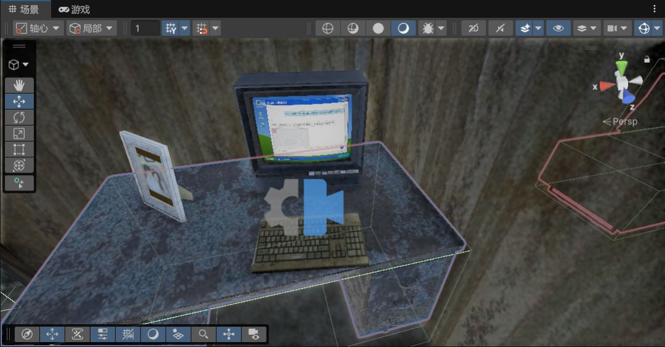This screenshot has height=347, width=665.
Task: Toggle the bottom bar view options grid-light icon
Action: [x=178, y=335]
